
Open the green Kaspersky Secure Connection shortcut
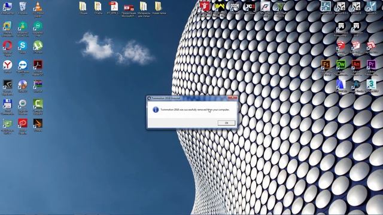(23, 29)
